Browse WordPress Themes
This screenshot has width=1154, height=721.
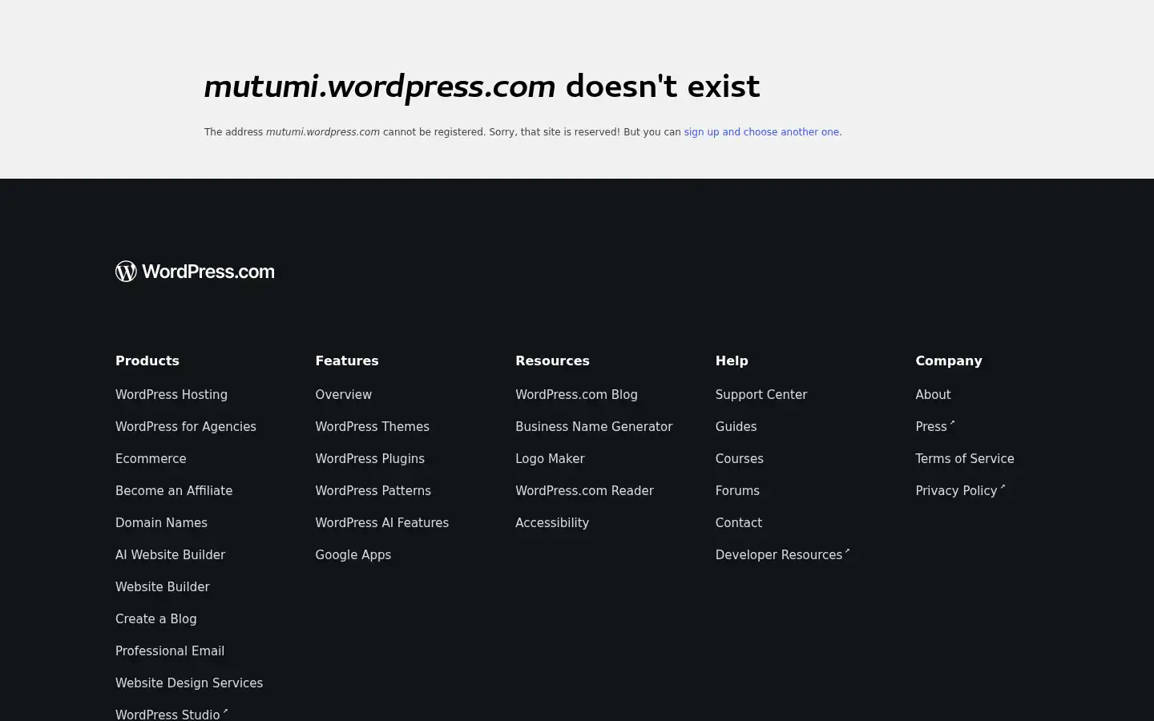pos(373,426)
